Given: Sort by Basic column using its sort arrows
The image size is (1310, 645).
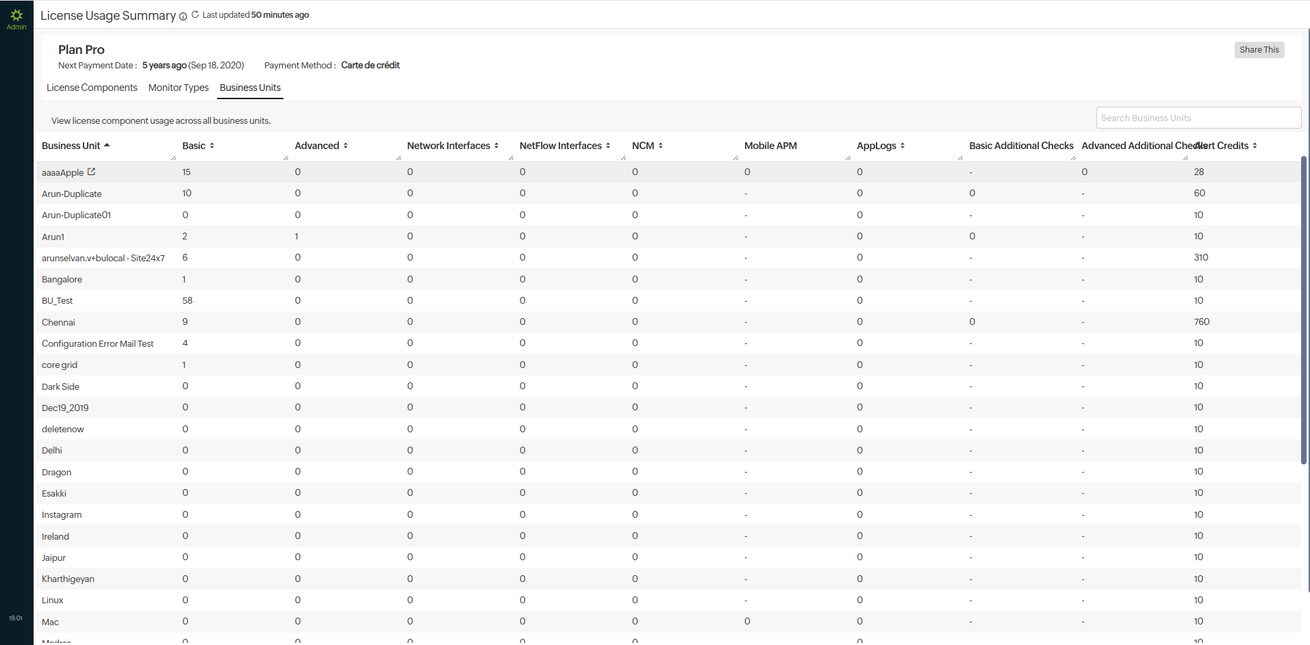Looking at the screenshot, I should [x=212, y=146].
